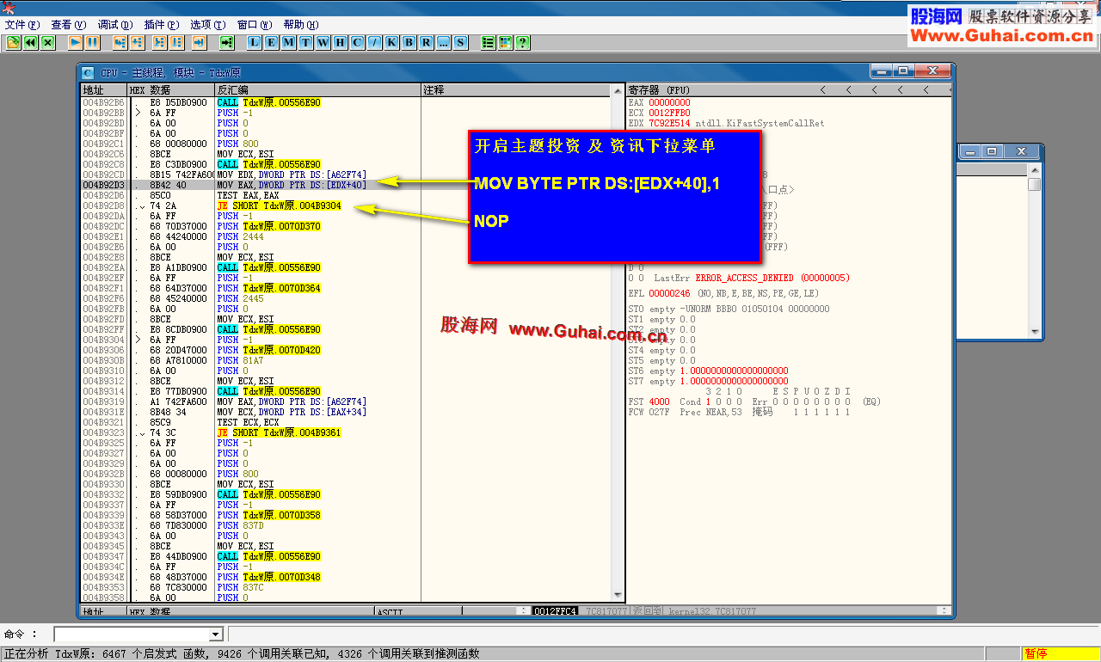1101x662 pixels.
Task: Open the command line dropdown arrow
Action: click(216, 634)
